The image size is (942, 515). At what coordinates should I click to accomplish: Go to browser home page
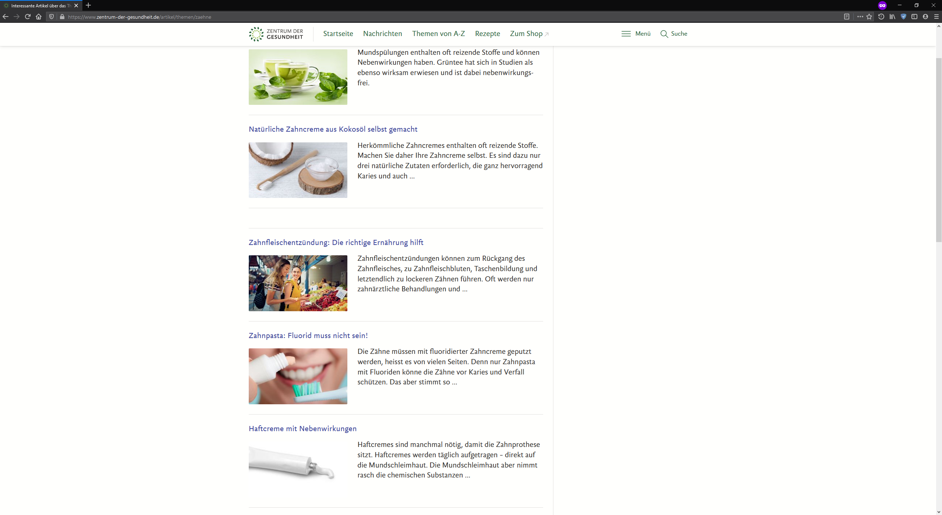(39, 17)
